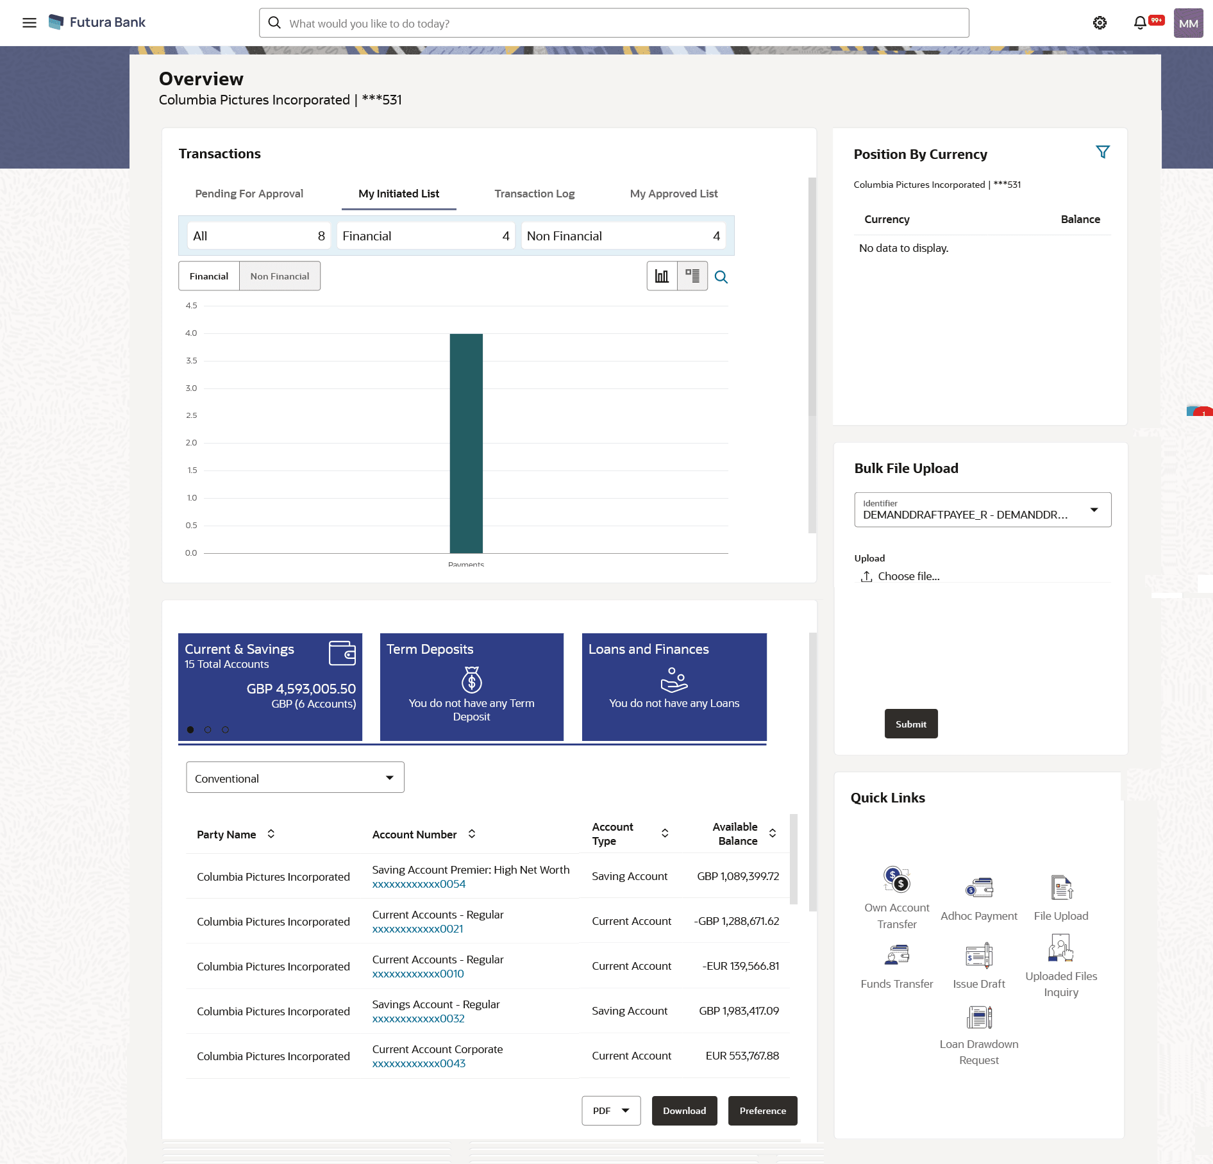Filter by All 8 transactions

[259, 236]
